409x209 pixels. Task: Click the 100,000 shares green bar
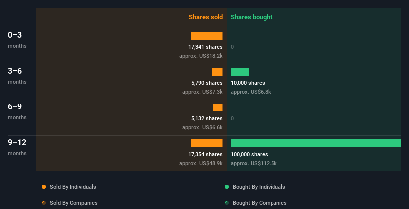click(x=315, y=143)
